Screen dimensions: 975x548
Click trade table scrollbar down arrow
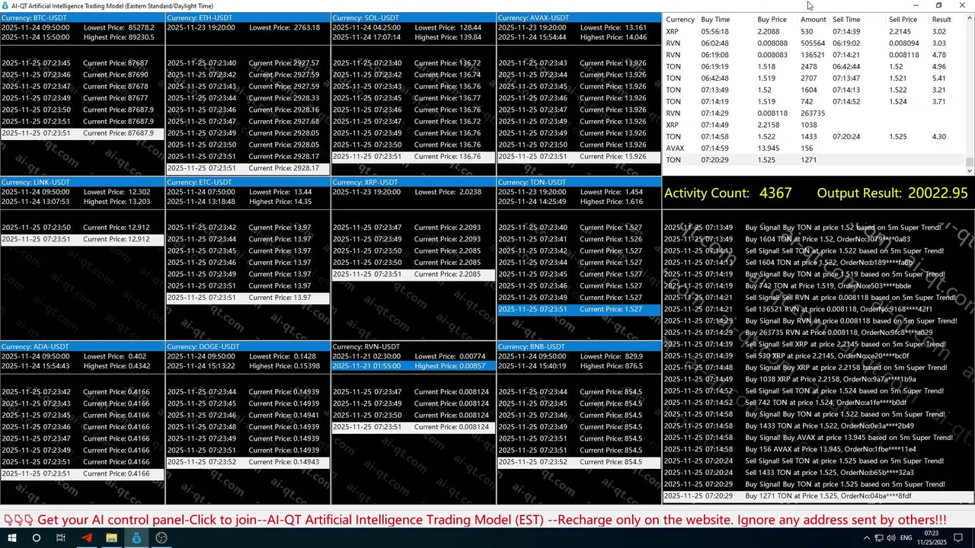pos(970,171)
